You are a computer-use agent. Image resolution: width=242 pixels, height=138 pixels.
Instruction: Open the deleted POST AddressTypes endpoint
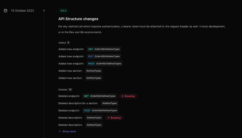[100, 111]
